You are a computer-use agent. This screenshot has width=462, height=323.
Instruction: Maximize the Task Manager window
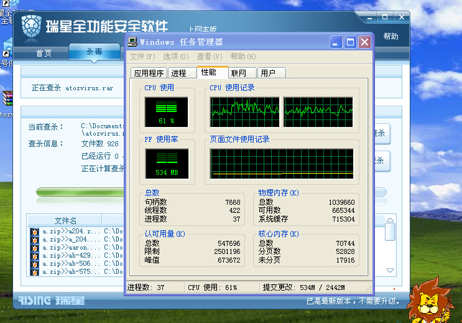(x=350, y=42)
